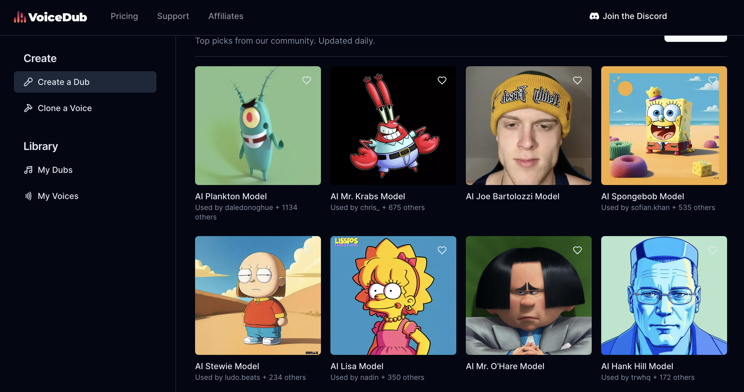This screenshot has height=392, width=744.
Task: Click 'Used by ludo.beats + 234 others'
Action: [251, 377]
